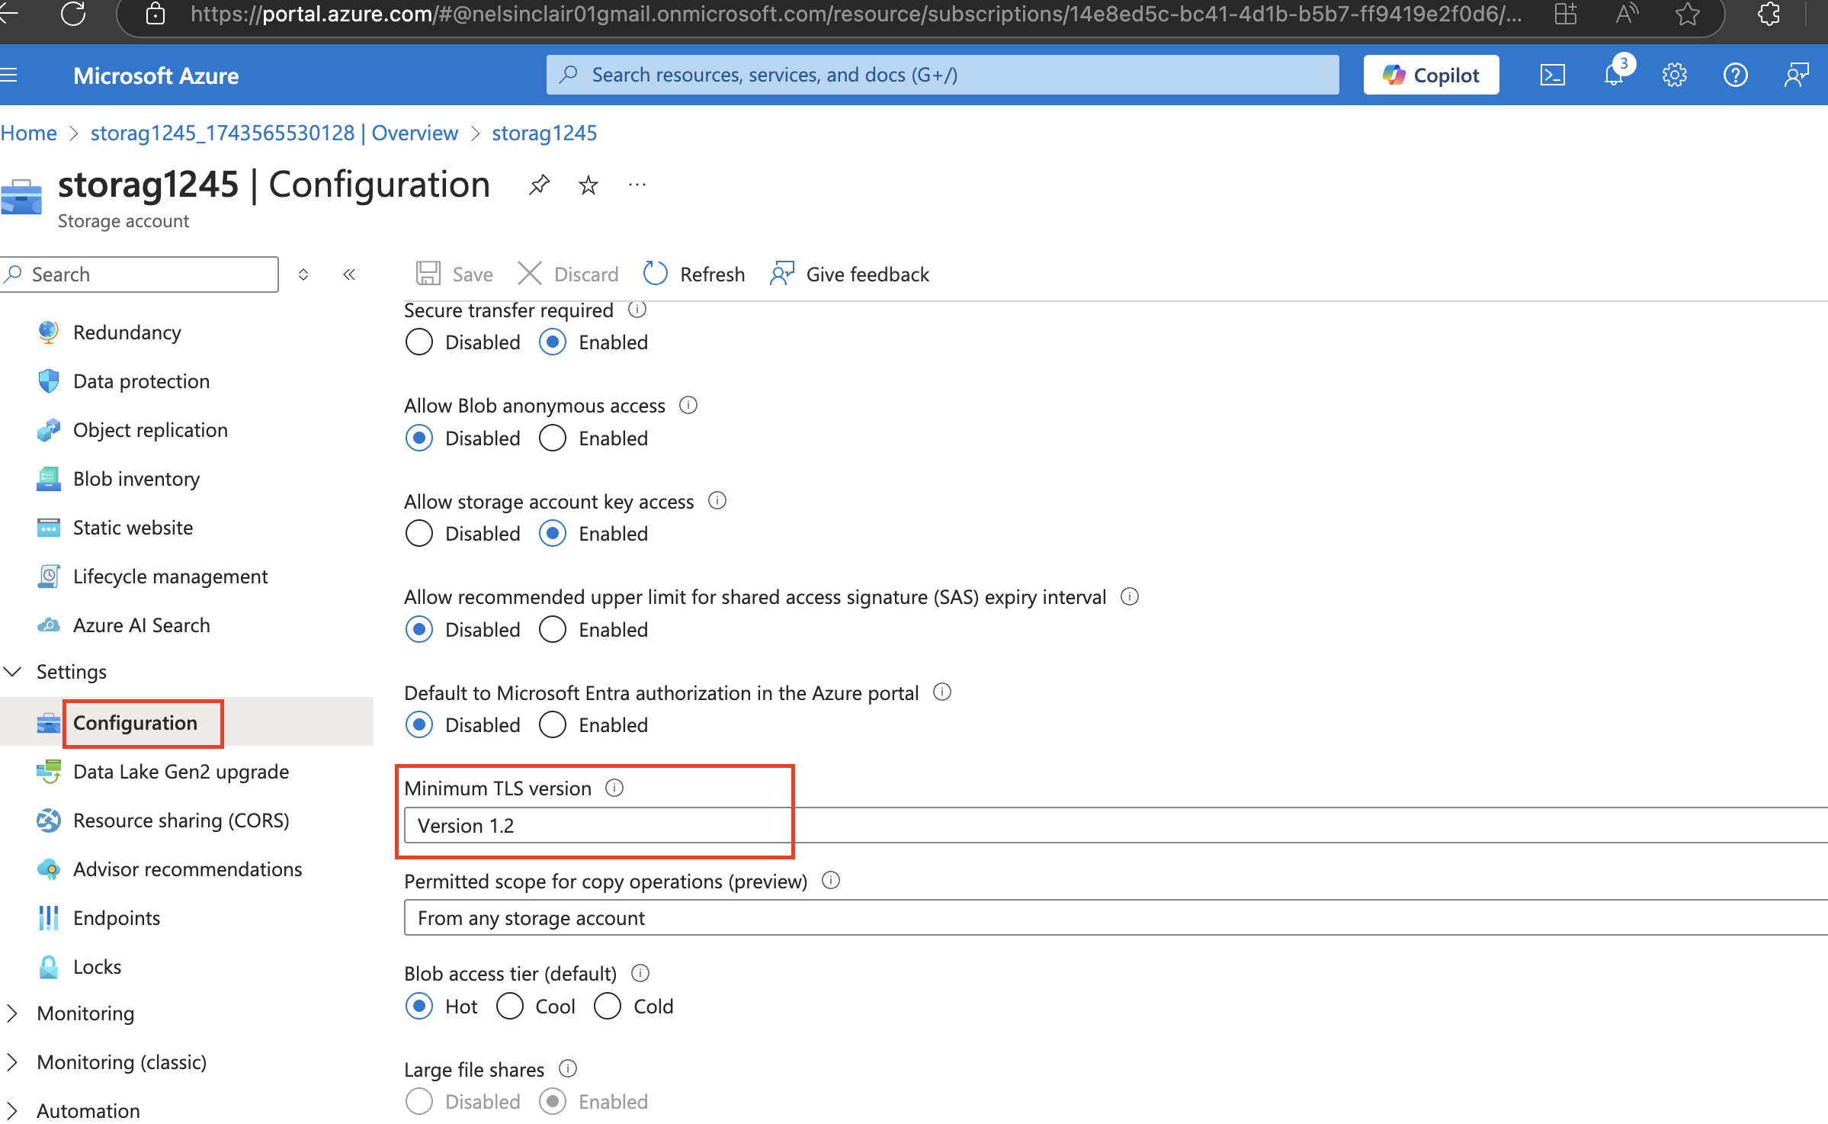
Task: Click the Copilot button
Action: 1431,75
